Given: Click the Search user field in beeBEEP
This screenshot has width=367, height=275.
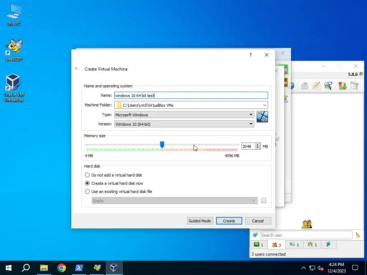Looking at the screenshot, I should tap(306, 235).
